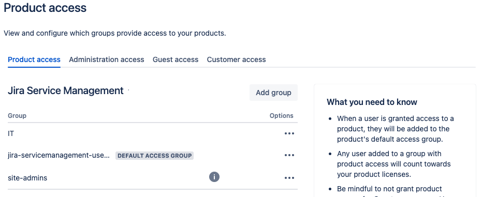Click the Options column header
Image resolution: width=482 pixels, height=197 pixels.
(281, 116)
